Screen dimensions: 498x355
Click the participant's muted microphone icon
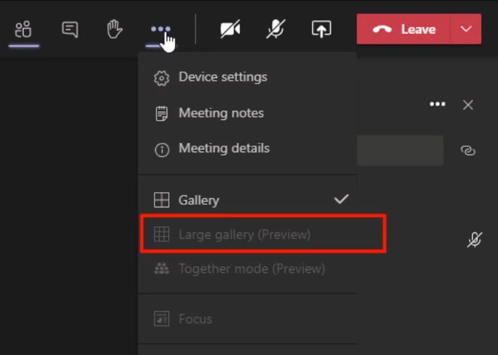tap(474, 239)
